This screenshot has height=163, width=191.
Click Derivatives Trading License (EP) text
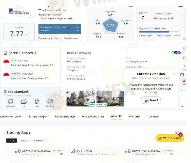point(57,18)
